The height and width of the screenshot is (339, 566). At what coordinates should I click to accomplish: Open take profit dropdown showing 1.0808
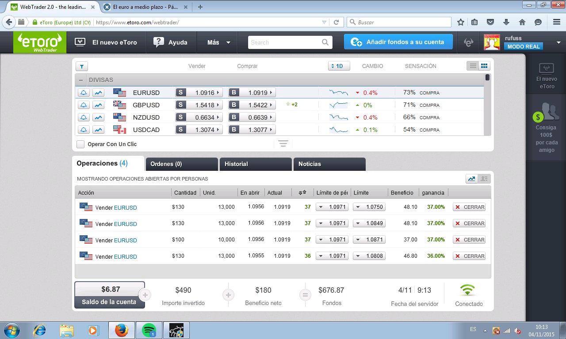pos(369,256)
